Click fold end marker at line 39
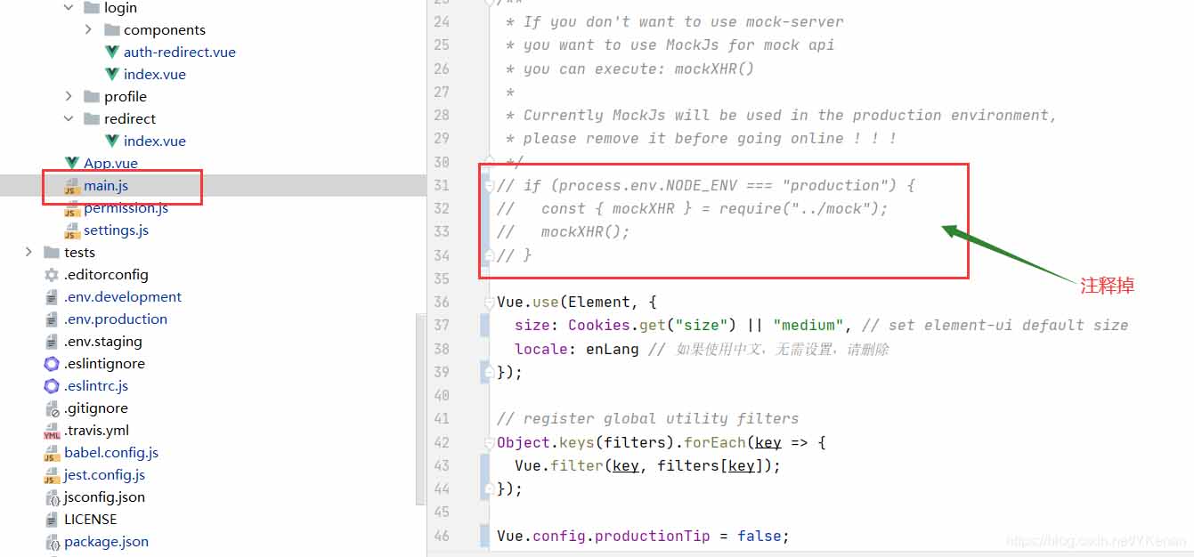Screen dimensions: 1194x557 [x=489, y=372]
